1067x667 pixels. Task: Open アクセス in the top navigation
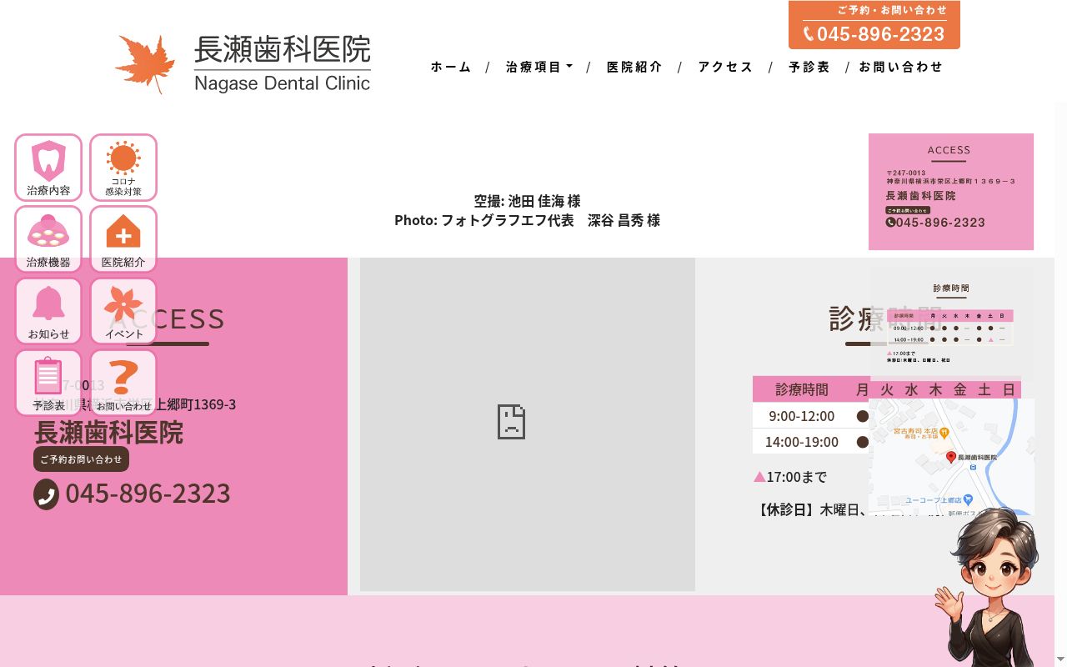click(725, 67)
